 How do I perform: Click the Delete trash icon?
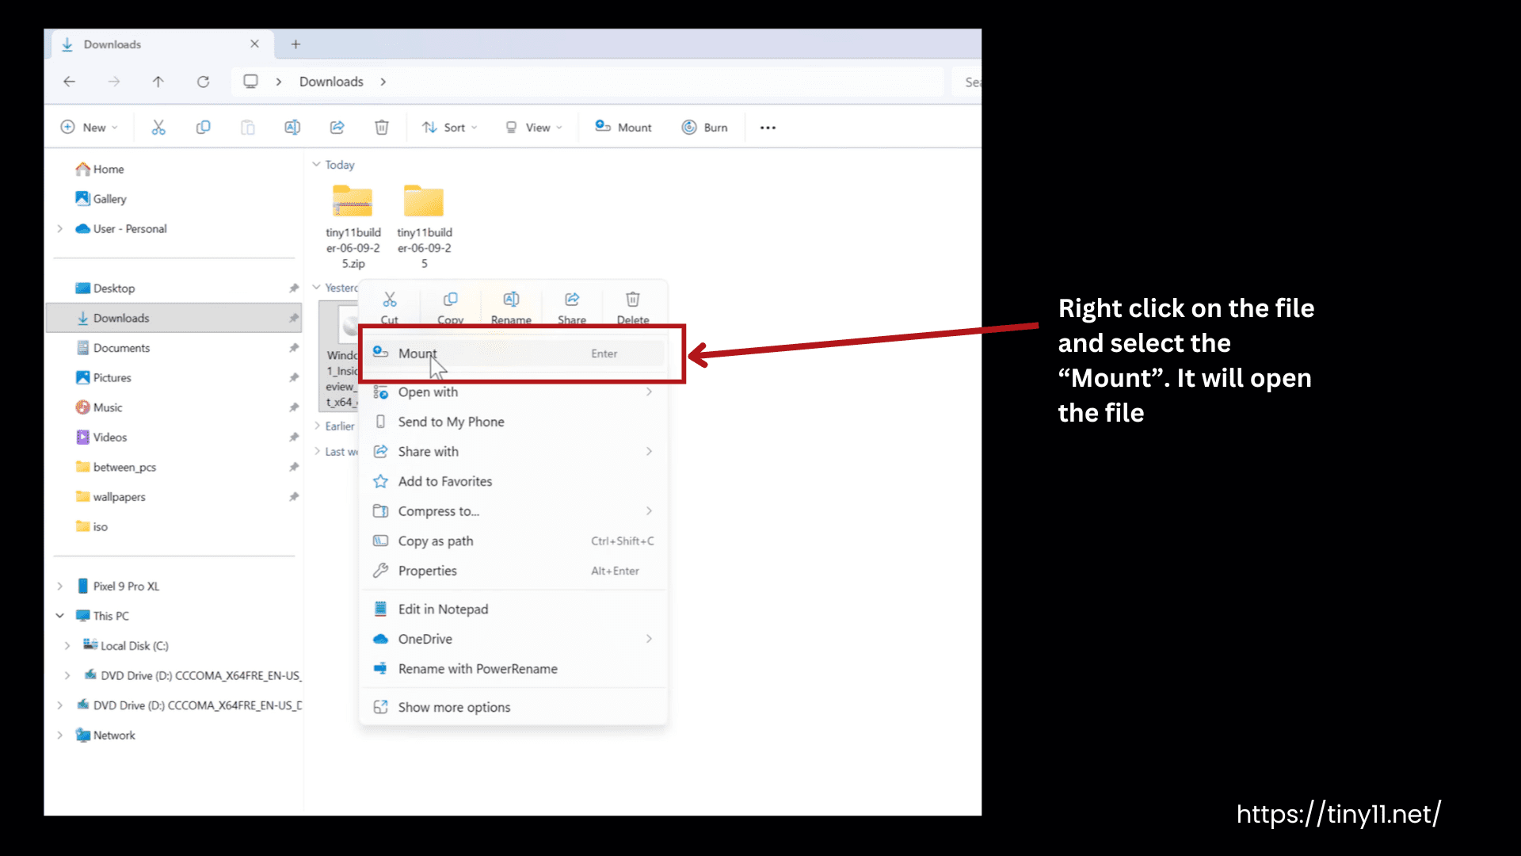(x=381, y=127)
